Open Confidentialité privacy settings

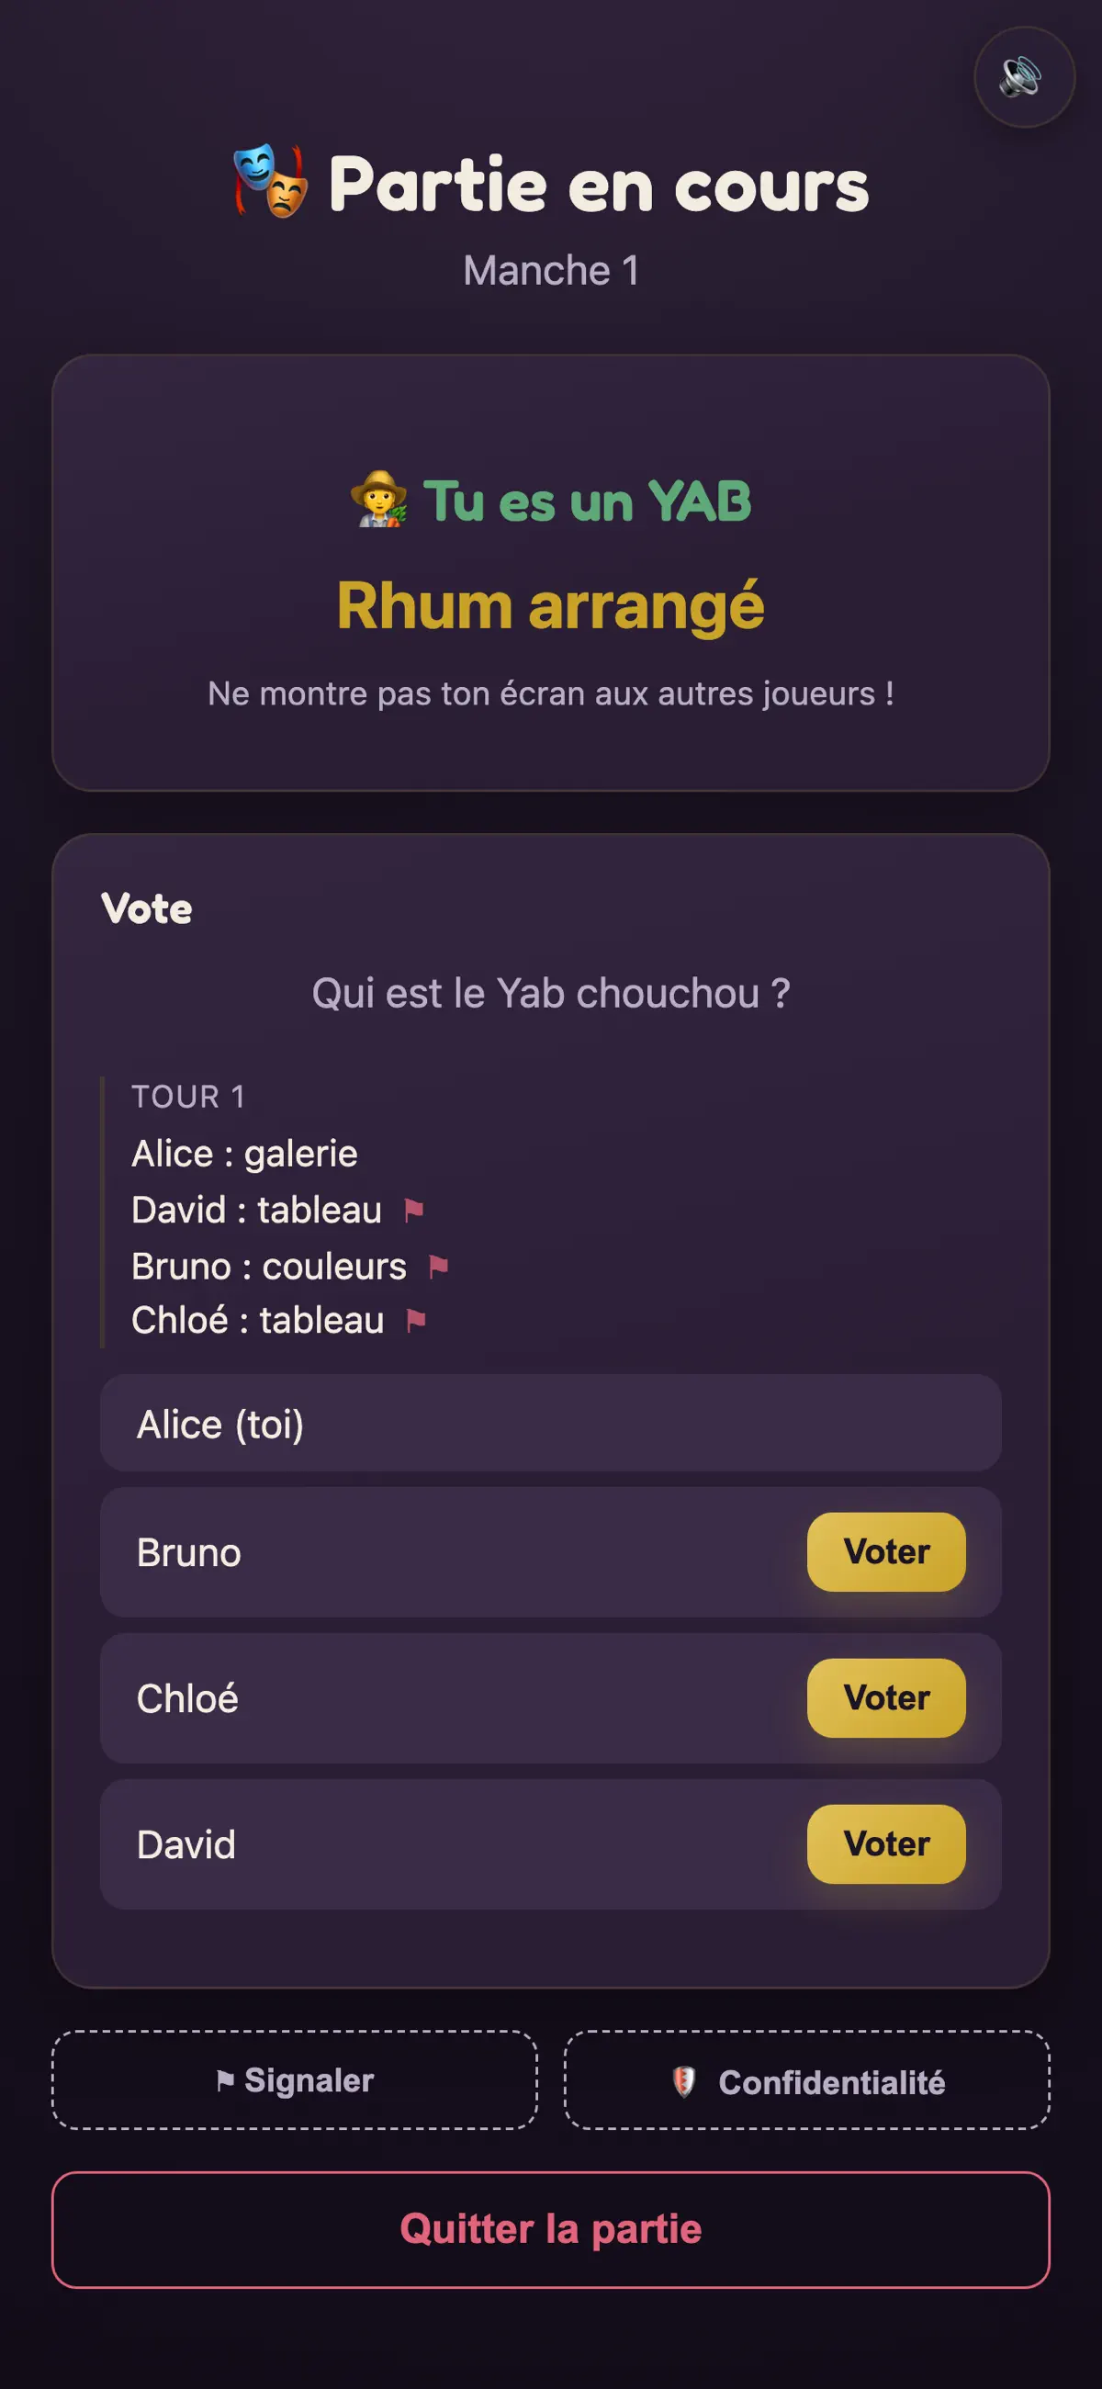807,2080
